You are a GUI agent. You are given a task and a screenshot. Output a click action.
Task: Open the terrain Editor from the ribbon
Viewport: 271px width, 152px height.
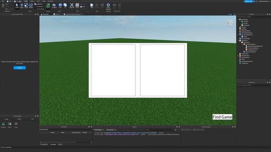48,5
